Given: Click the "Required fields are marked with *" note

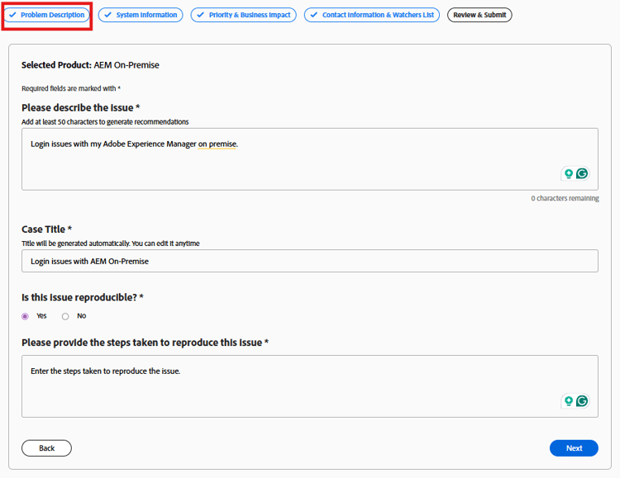Looking at the screenshot, I should tap(71, 88).
